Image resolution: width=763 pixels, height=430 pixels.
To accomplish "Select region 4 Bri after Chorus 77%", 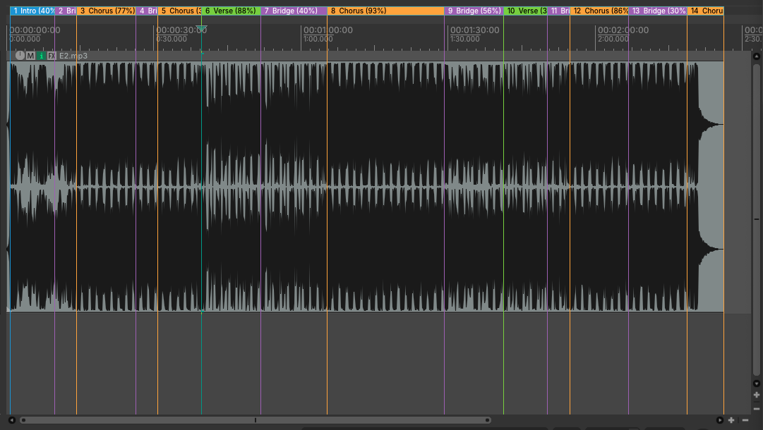I will coord(147,11).
